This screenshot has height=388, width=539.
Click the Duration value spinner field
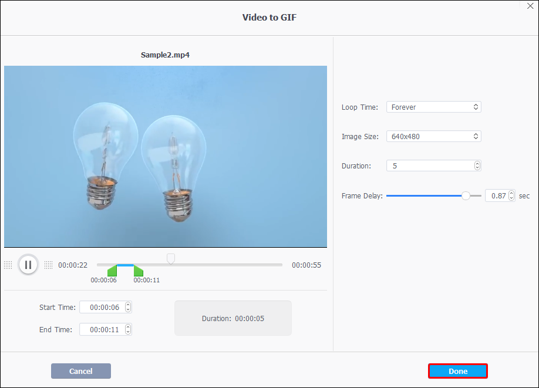click(x=433, y=166)
